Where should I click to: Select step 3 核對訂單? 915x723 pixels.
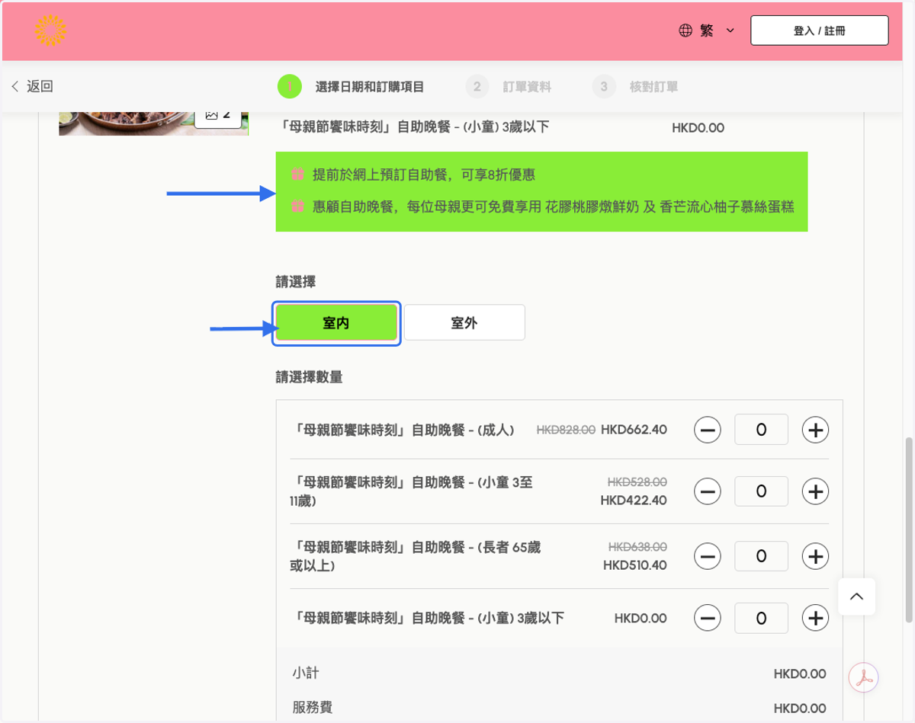point(635,87)
